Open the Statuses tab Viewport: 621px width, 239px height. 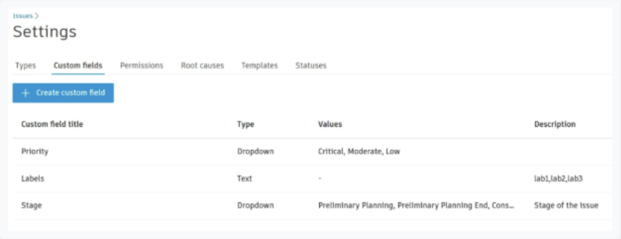click(310, 65)
